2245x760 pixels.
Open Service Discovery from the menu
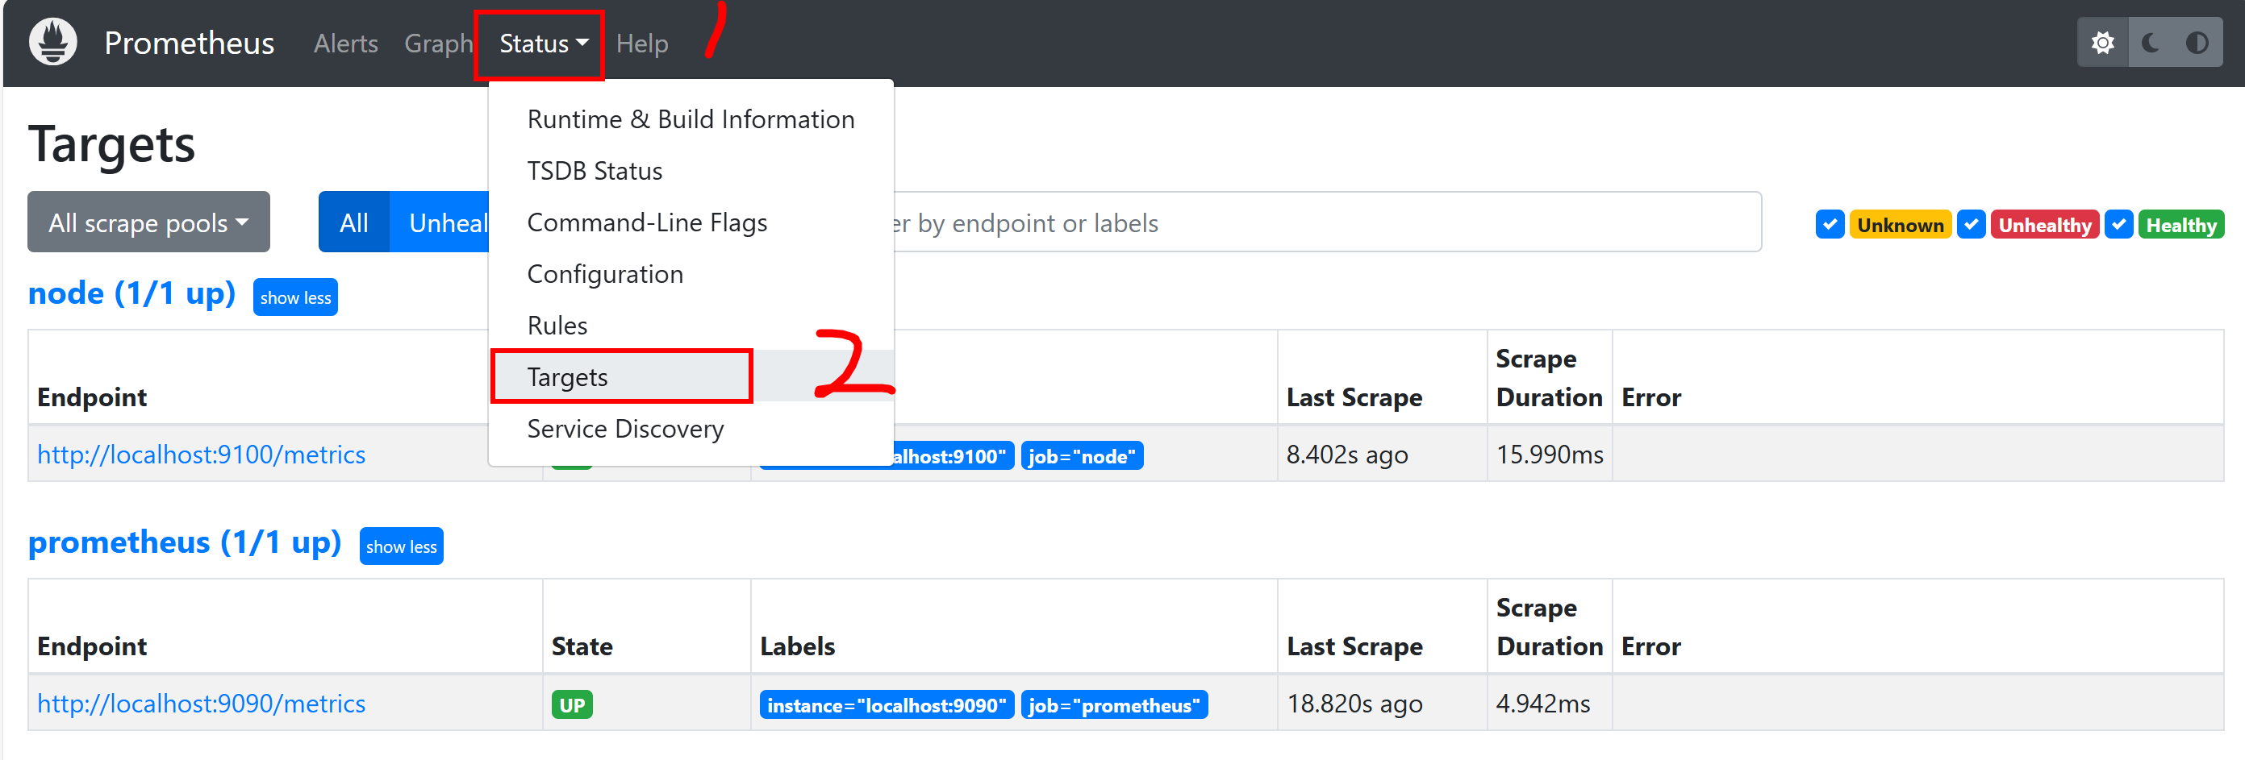tap(691, 428)
